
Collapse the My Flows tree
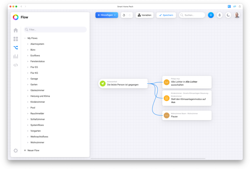[x=25, y=38]
